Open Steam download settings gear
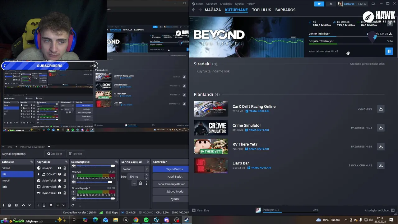The image size is (398, 224). (x=390, y=24)
